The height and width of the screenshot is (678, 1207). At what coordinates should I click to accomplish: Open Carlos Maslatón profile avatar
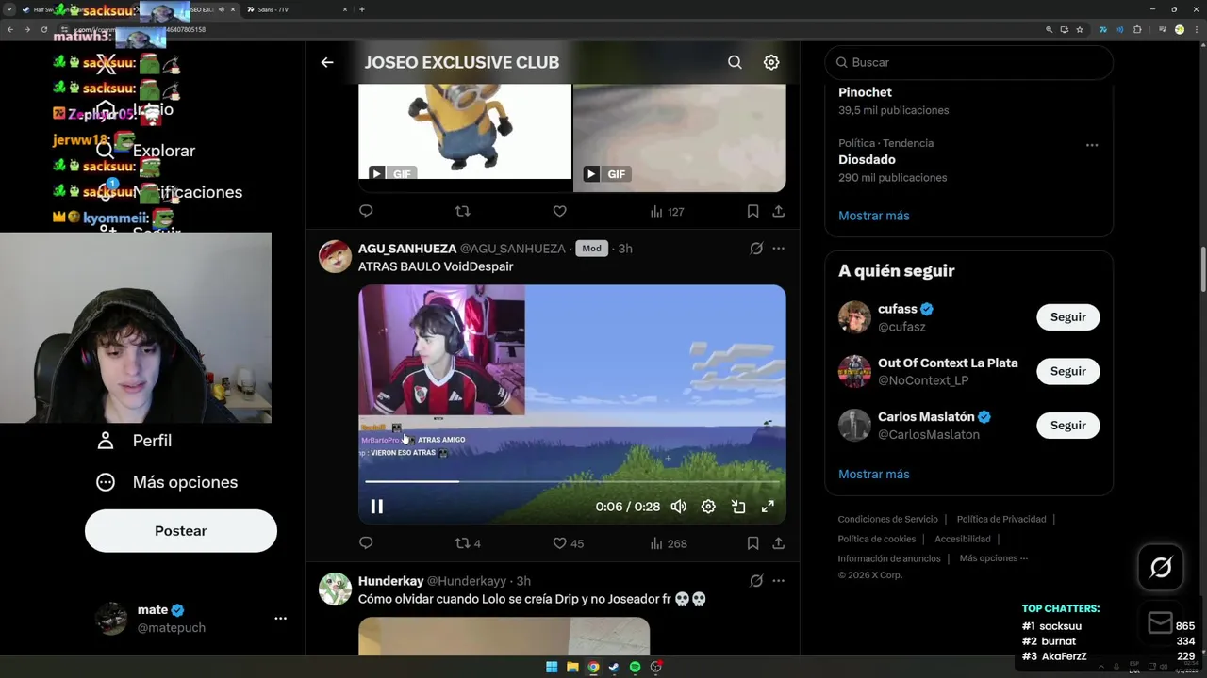854,426
